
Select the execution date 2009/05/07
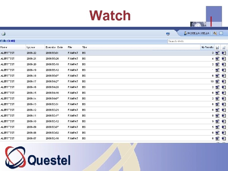52,76
